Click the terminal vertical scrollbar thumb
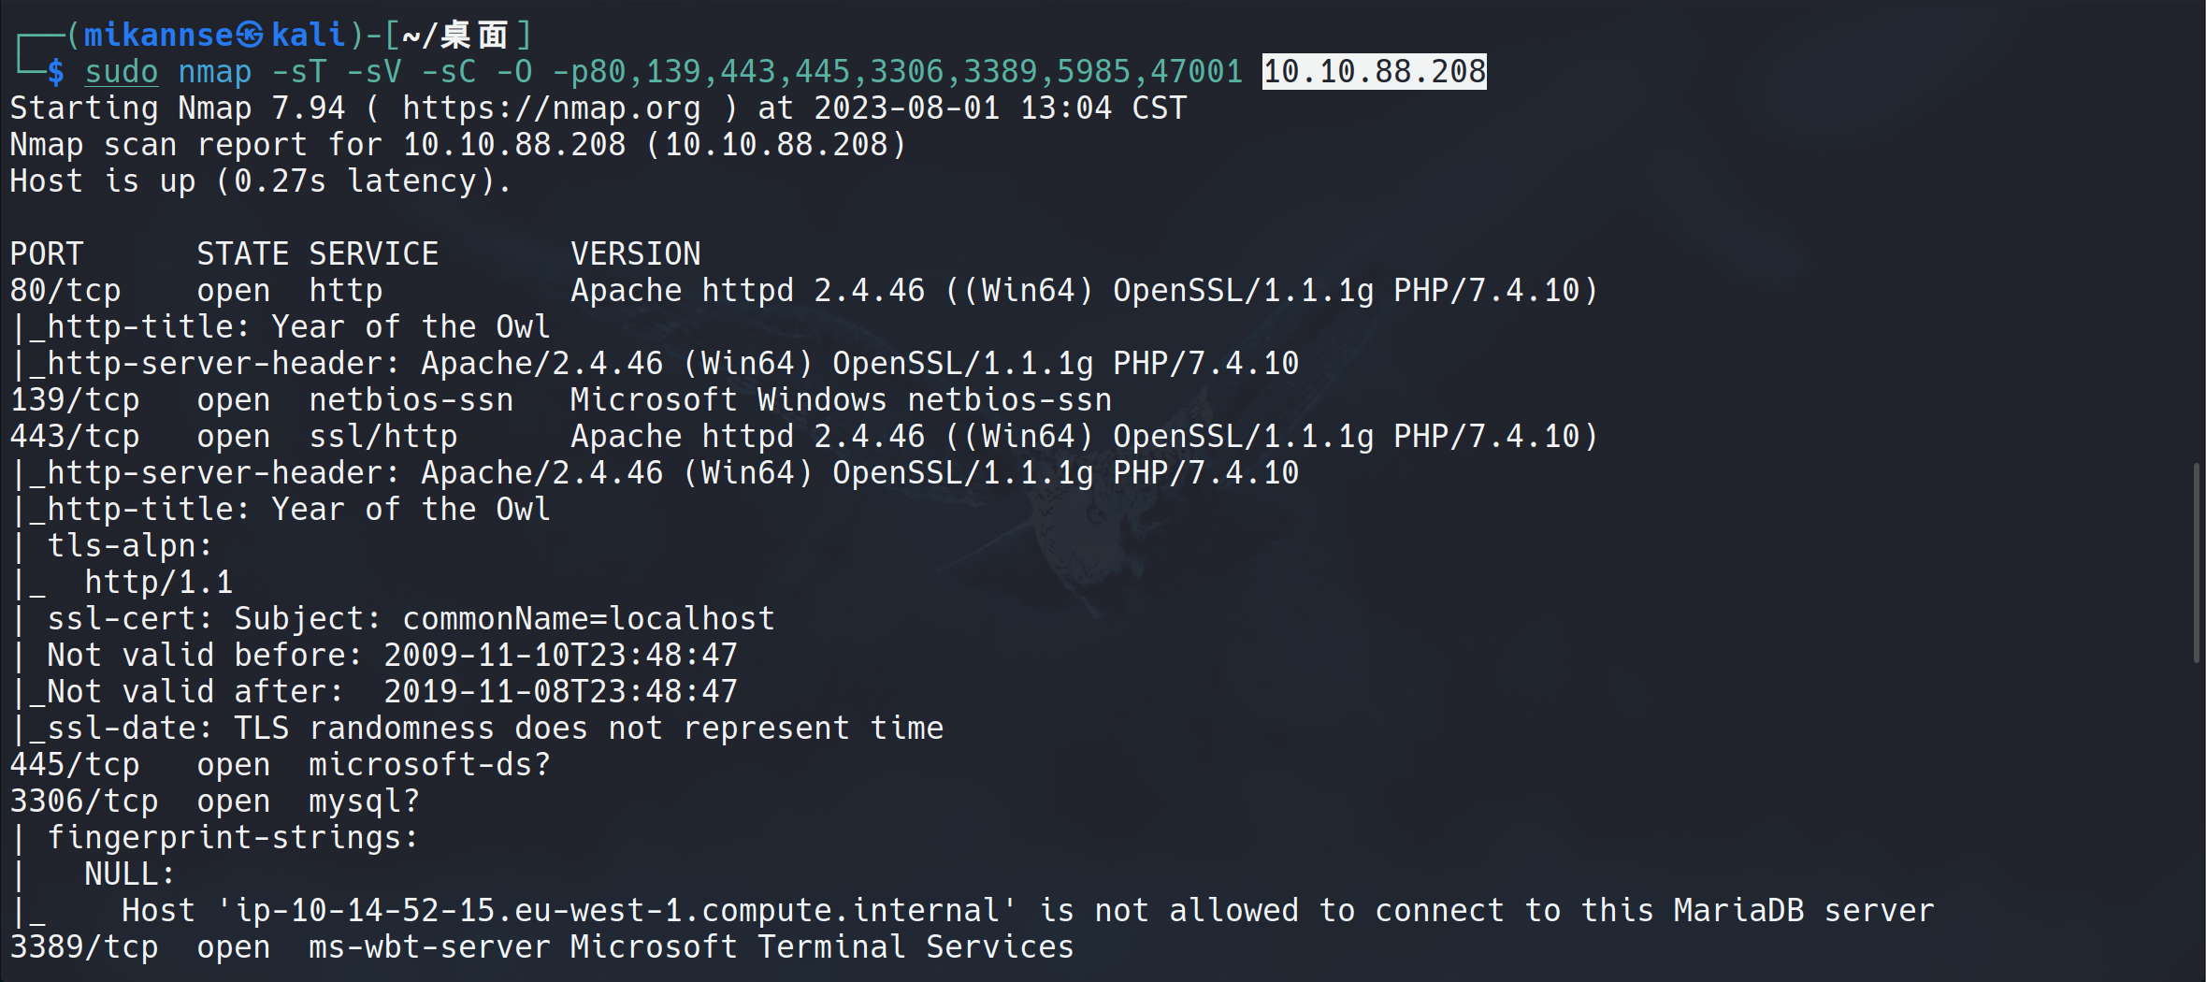This screenshot has width=2206, height=982. click(x=2196, y=562)
